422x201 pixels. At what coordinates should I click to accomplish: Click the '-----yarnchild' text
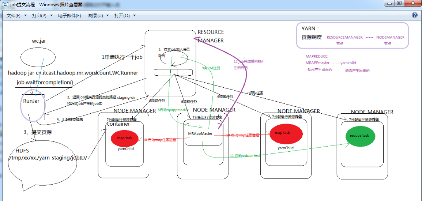click(x=344, y=63)
